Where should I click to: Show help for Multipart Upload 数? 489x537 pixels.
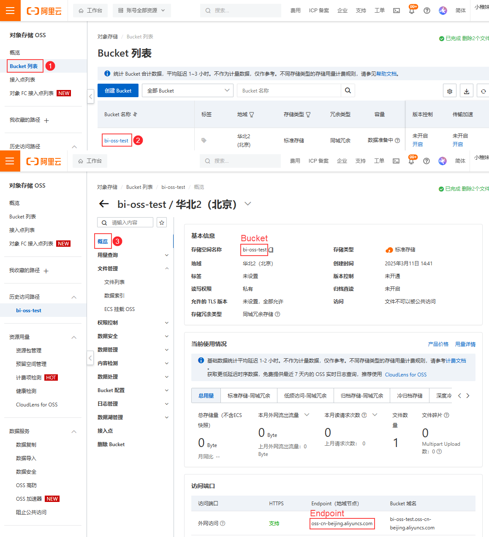tap(439, 451)
